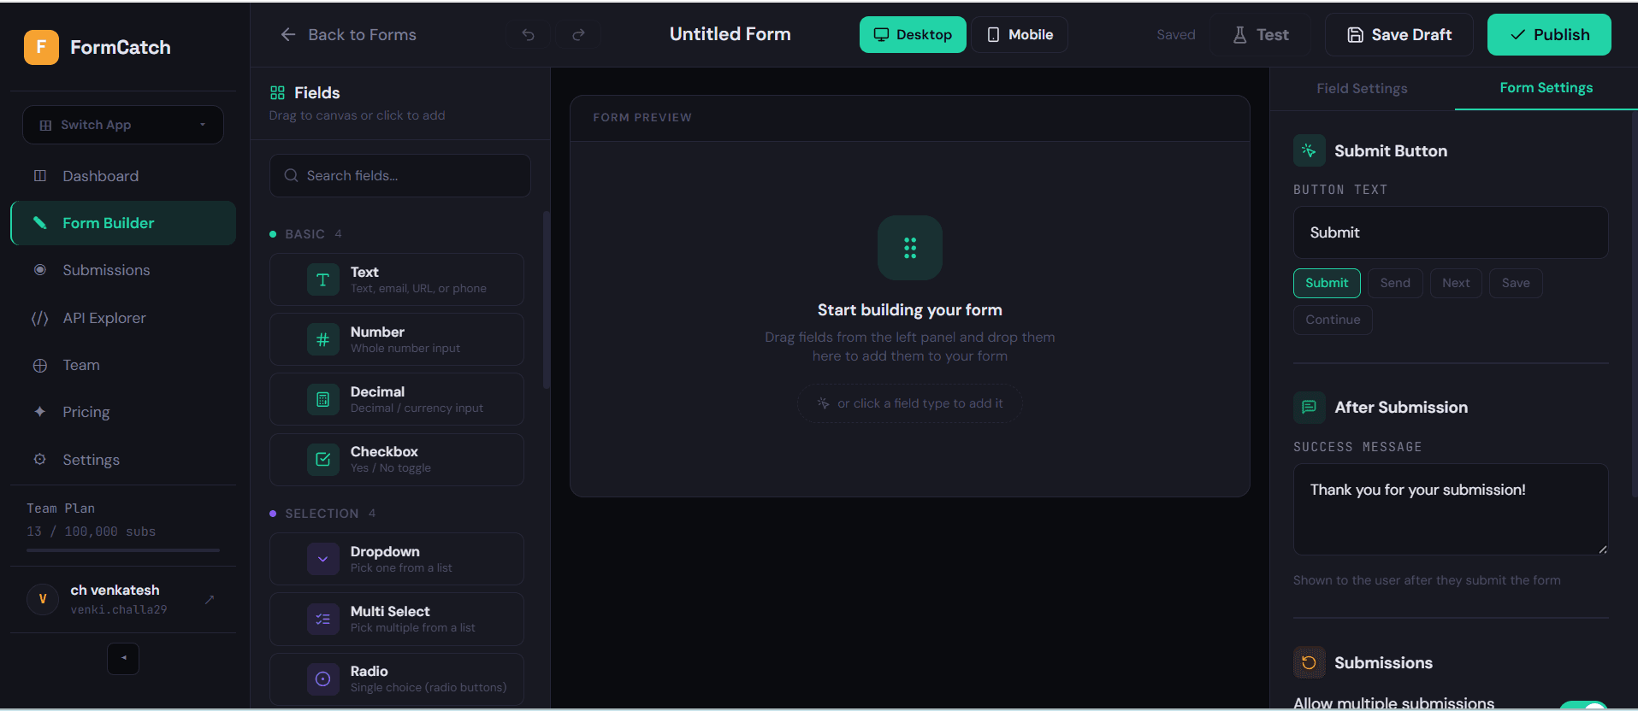The height and width of the screenshot is (711, 1638).
Task: Click the redo arrow icon
Action: pyautogui.click(x=578, y=35)
